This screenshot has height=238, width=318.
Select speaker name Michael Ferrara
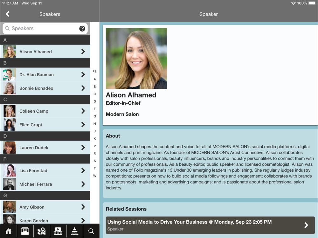(36, 184)
